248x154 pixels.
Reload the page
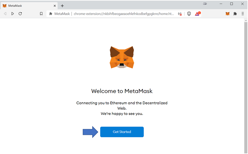click(20, 14)
